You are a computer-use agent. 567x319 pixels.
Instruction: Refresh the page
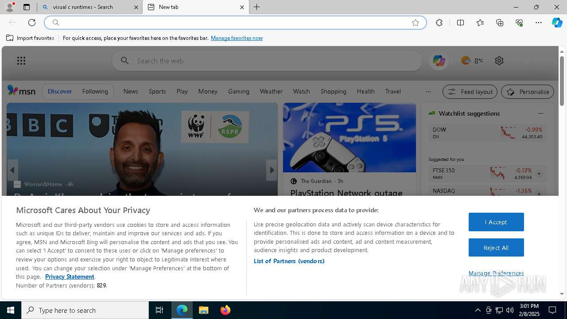[32, 23]
